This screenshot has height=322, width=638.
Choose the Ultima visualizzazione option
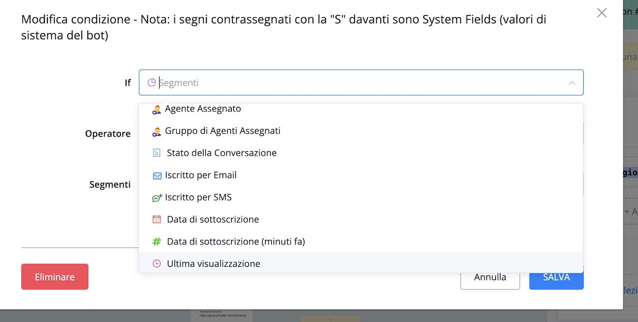point(213,264)
